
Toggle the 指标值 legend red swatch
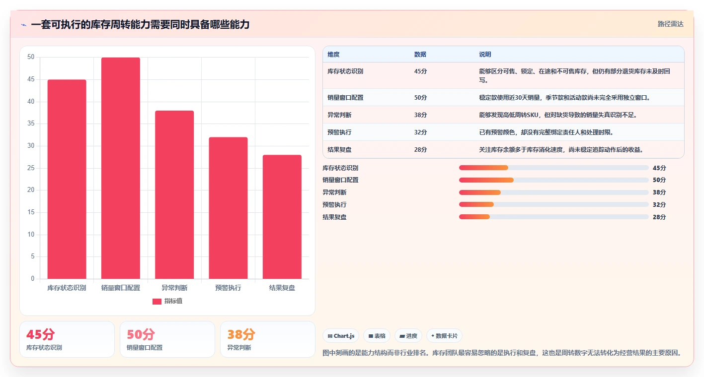pos(156,301)
